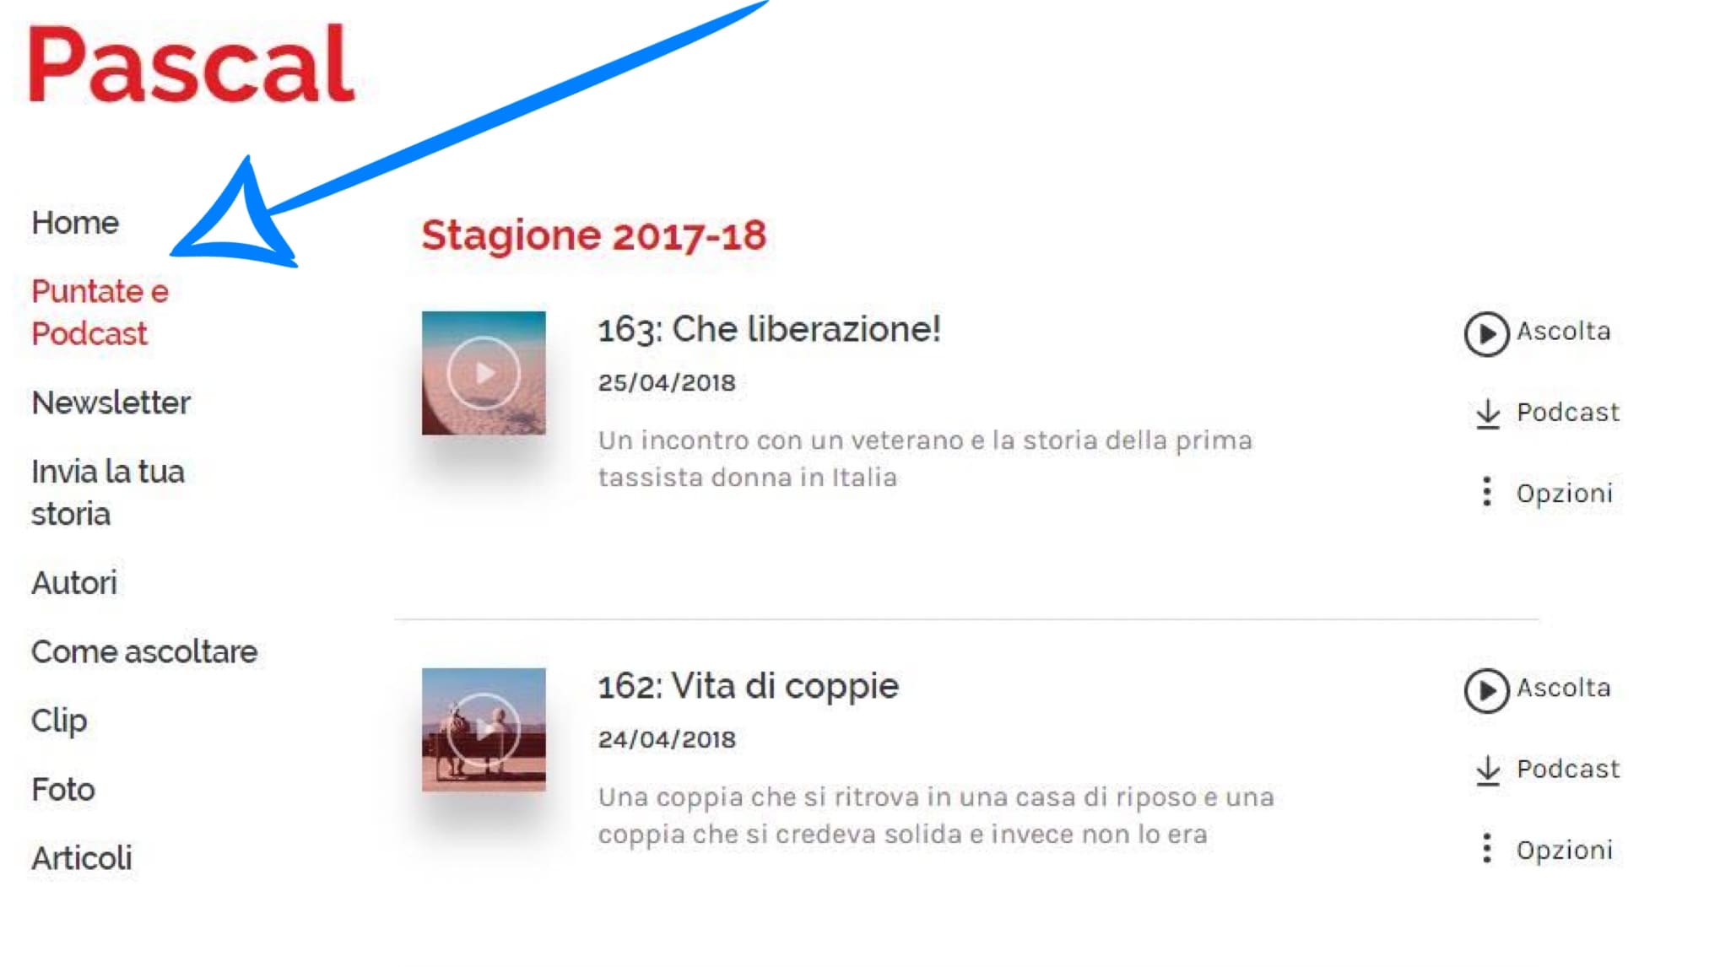Open episode title 162: Vita di coppie
The image size is (1720, 967).
[749, 686]
